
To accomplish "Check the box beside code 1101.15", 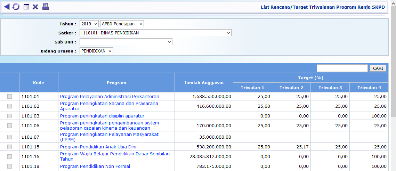I will pos(9,147).
